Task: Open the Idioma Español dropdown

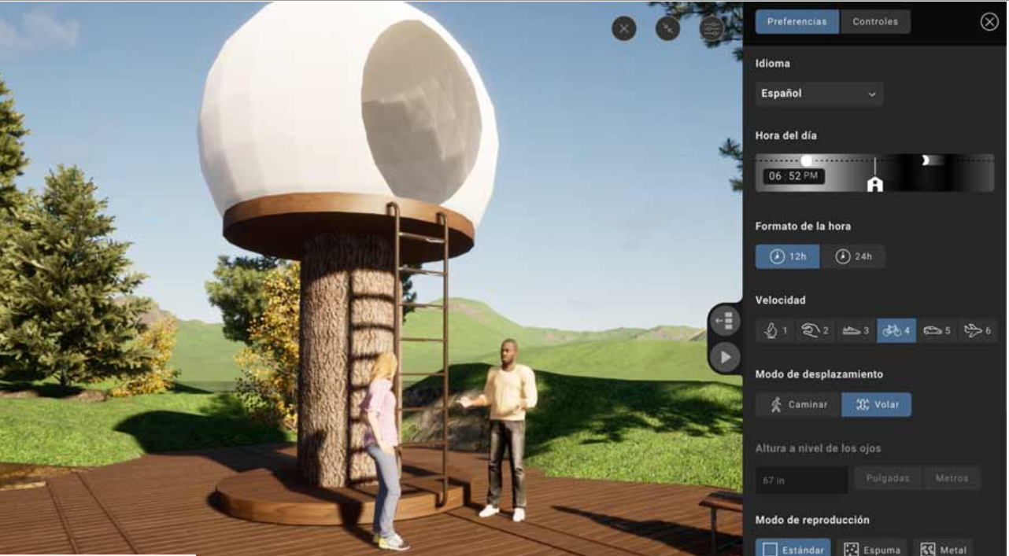Action: point(819,94)
